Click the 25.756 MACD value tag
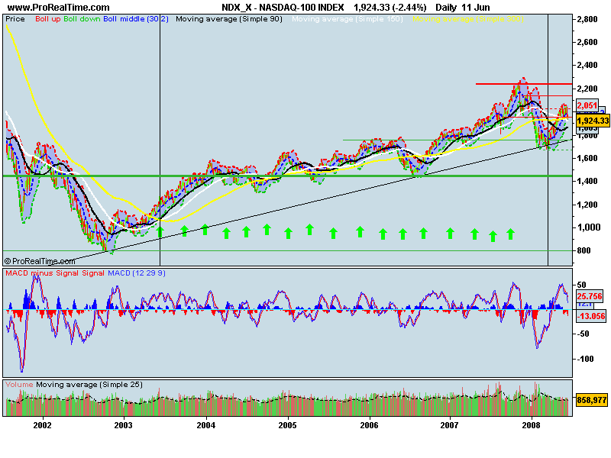The image size is (611, 458). [x=590, y=296]
